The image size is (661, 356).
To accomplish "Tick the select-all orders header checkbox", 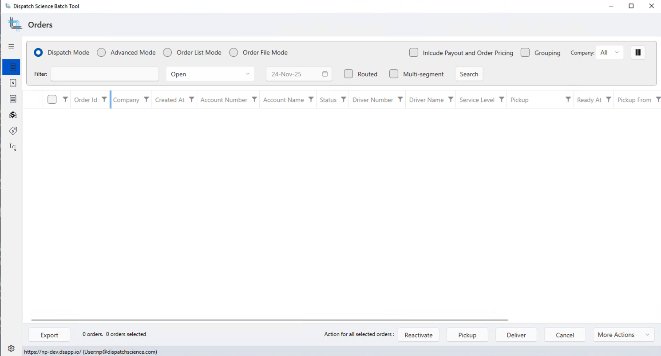I will click(52, 100).
